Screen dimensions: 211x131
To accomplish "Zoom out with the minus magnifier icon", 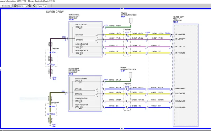I will 15,6.
